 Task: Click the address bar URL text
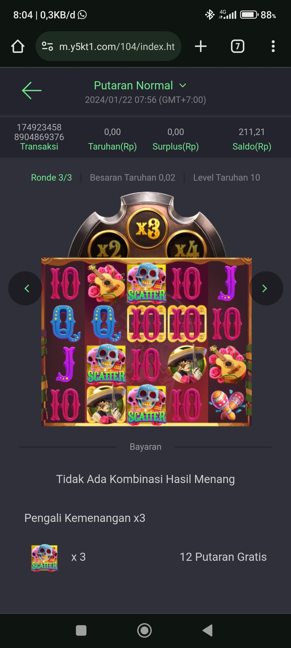(x=117, y=46)
